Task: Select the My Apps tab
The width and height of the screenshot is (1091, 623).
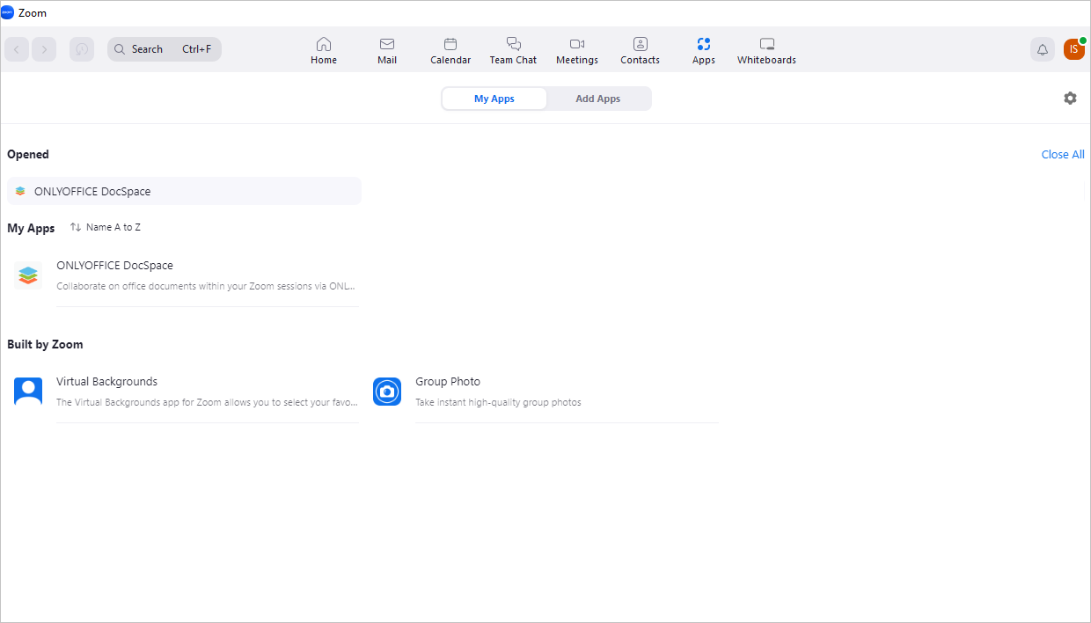Action: pos(494,99)
